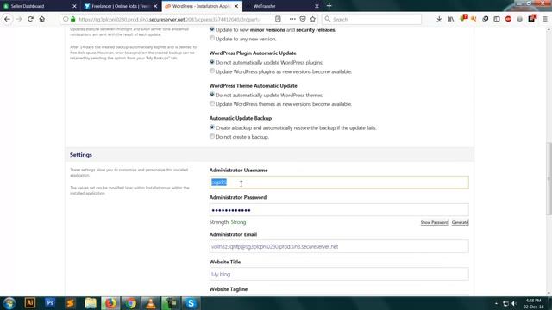
Task: Launch Adobe Illustrator from the taskbar
Action: (x=30, y=303)
